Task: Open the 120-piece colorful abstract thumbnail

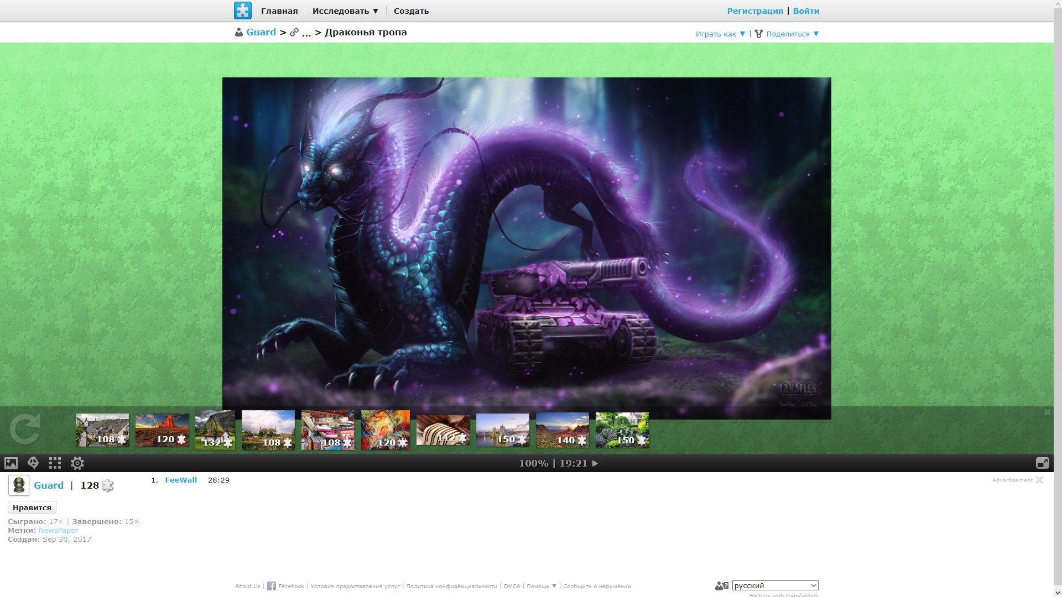Action: coord(386,430)
